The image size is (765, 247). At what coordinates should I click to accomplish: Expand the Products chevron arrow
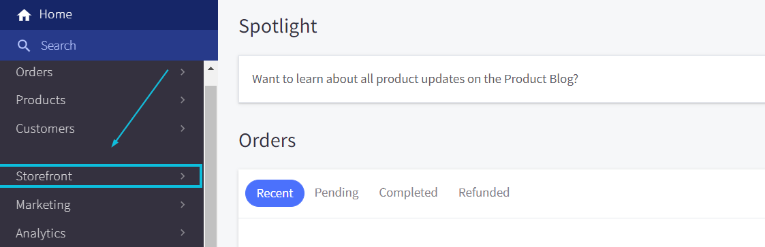[183, 100]
